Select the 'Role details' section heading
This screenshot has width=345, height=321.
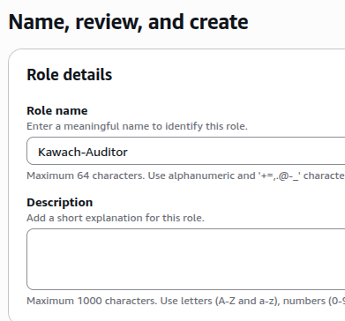click(x=70, y=74)
